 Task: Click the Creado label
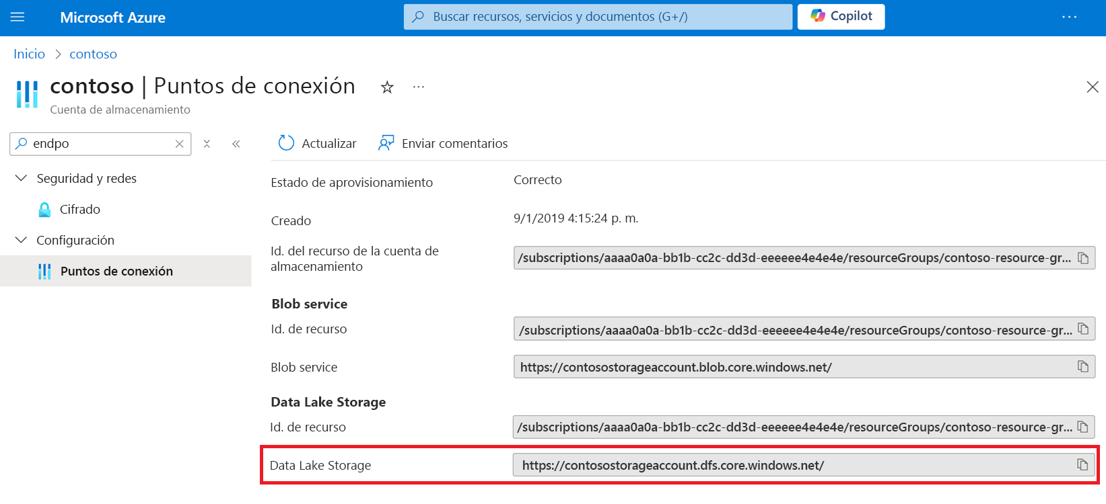(291, 221)
